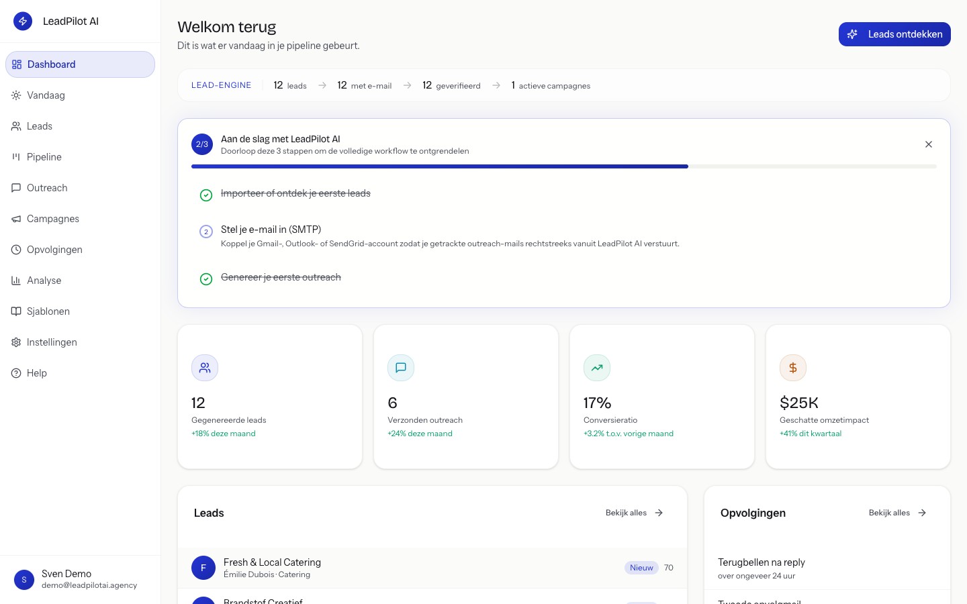Click the 12 met e-mail counter

(364, 85)
